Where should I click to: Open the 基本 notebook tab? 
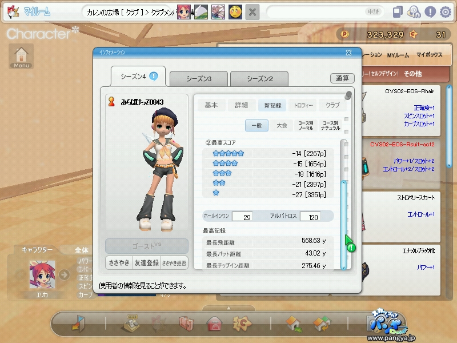pos(211,105)
